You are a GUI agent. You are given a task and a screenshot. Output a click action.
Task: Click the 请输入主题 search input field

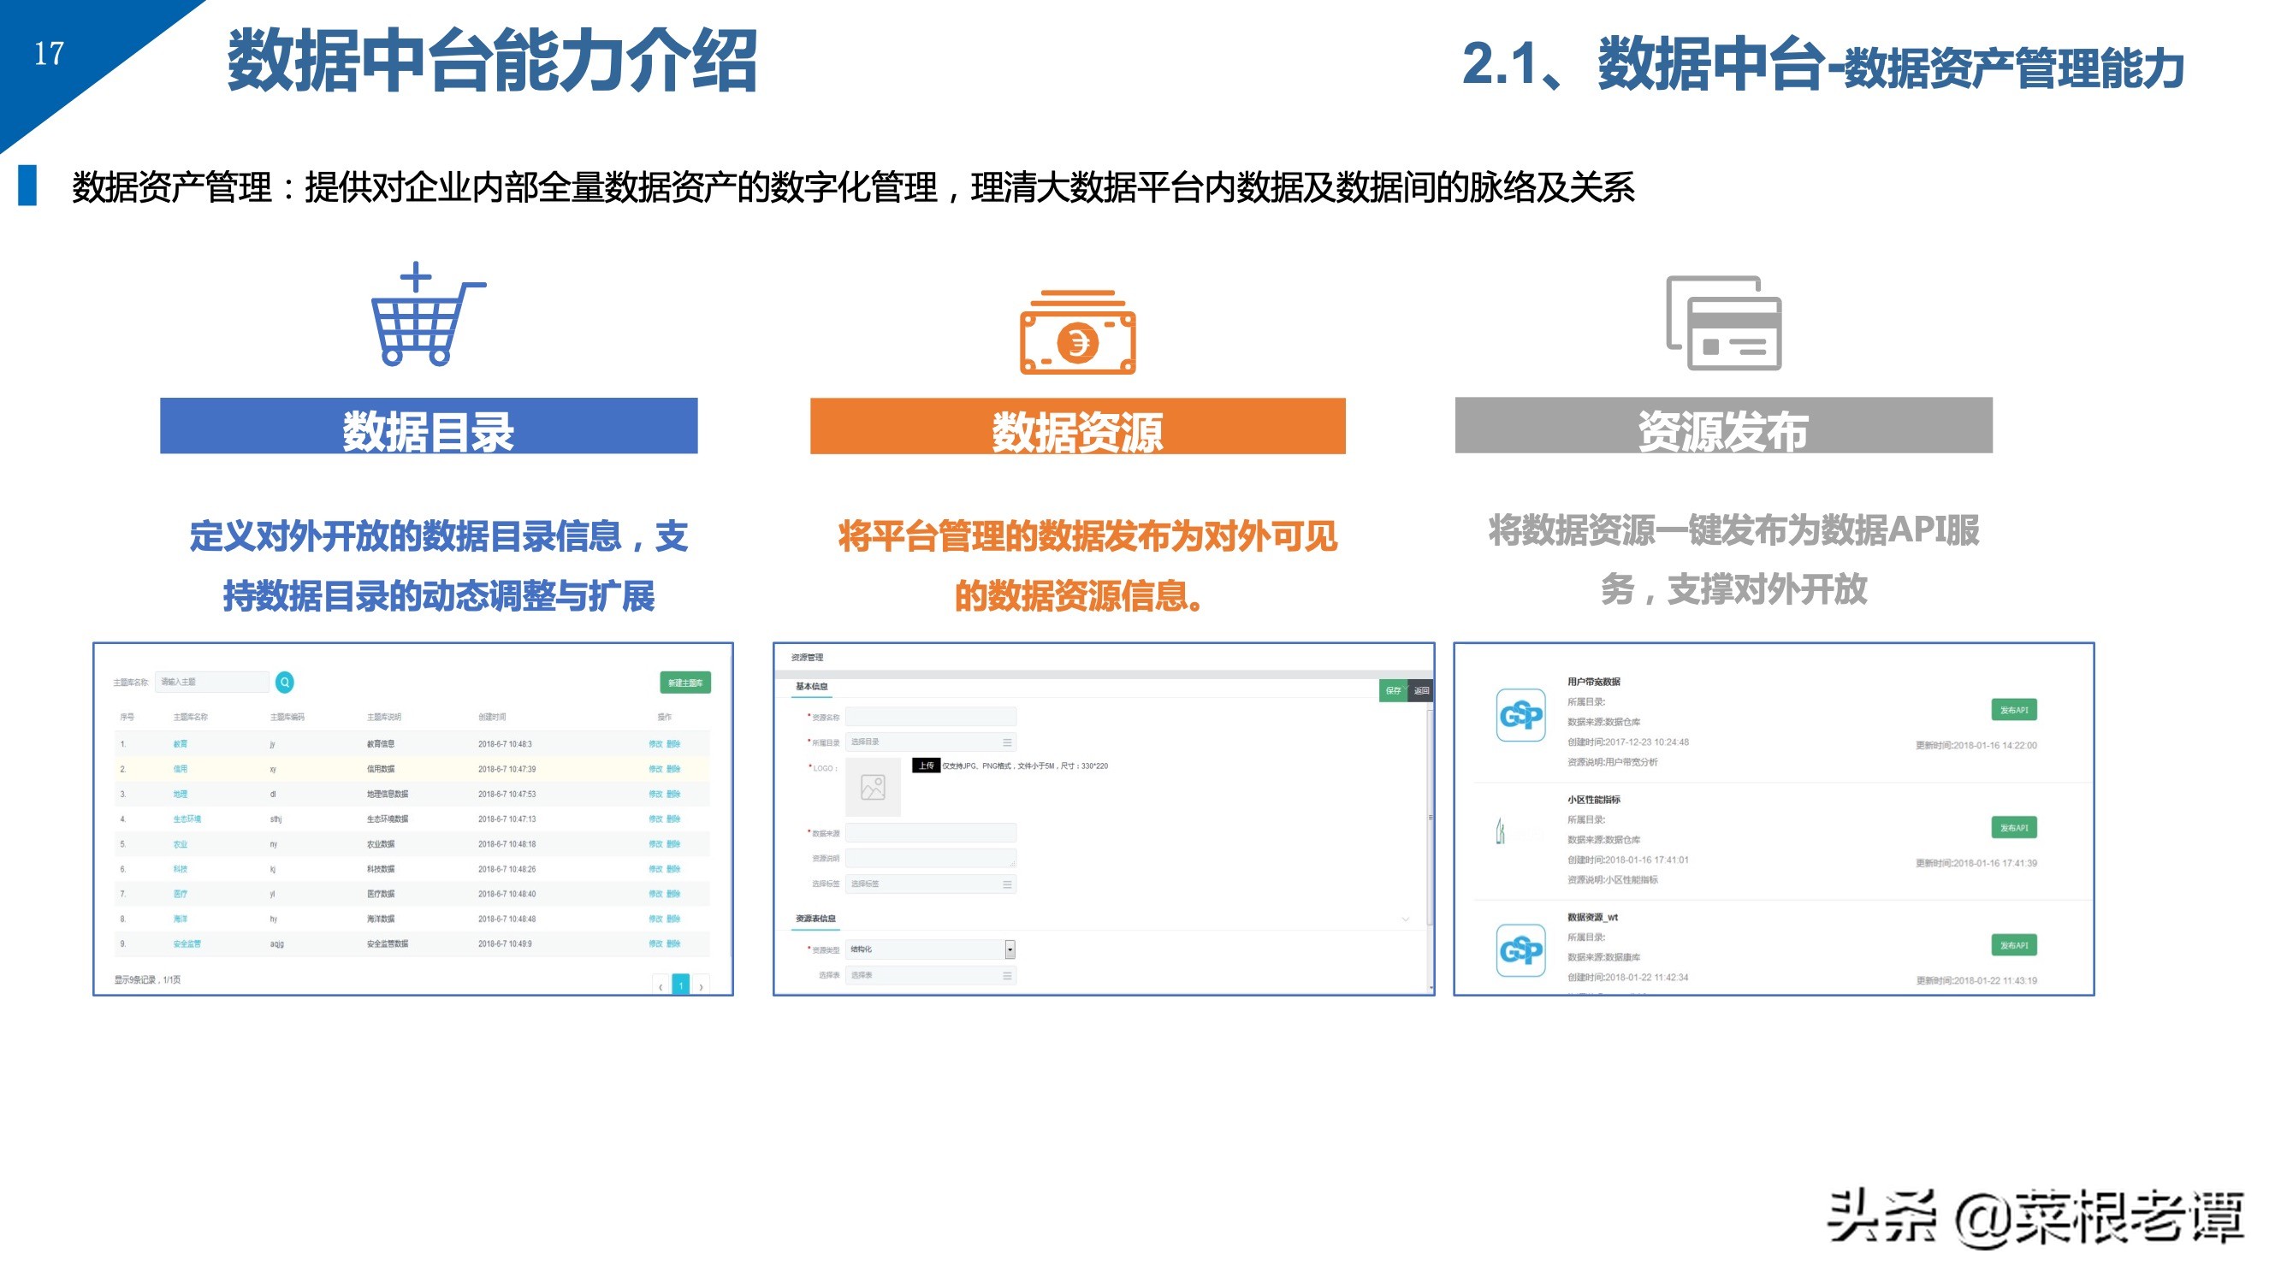pyautogui.click(x=211, y=682)
